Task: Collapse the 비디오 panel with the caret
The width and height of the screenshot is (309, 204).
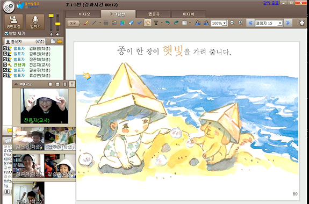Action: (16, 84)
